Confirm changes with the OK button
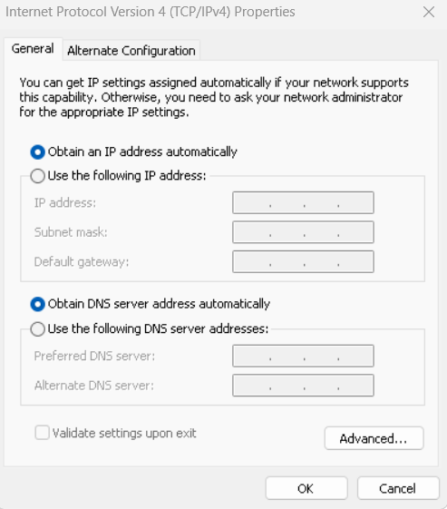 [x=306, y=488]
